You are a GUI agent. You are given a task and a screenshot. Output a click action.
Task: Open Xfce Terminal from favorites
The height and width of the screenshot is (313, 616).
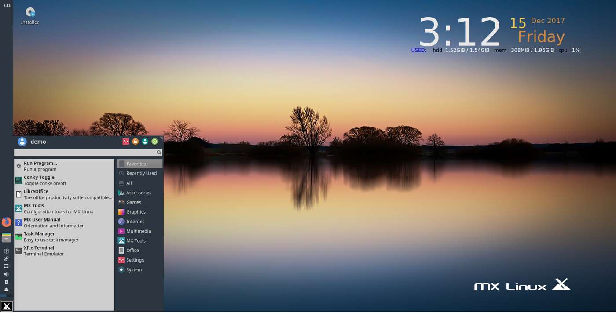click(x=64, y=251)
